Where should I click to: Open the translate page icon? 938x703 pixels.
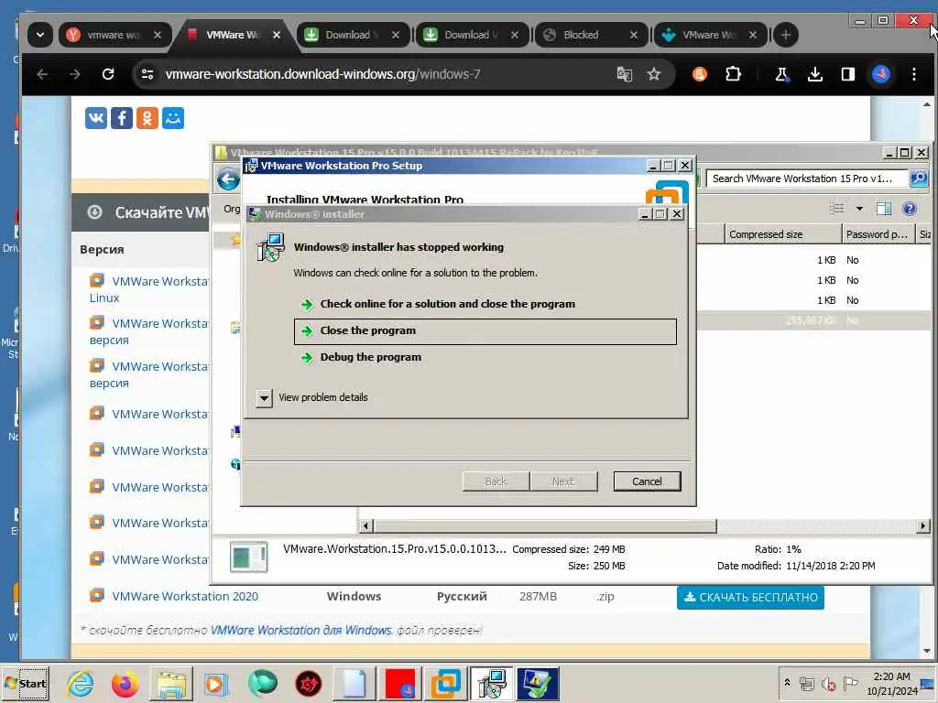coord(624,74)
